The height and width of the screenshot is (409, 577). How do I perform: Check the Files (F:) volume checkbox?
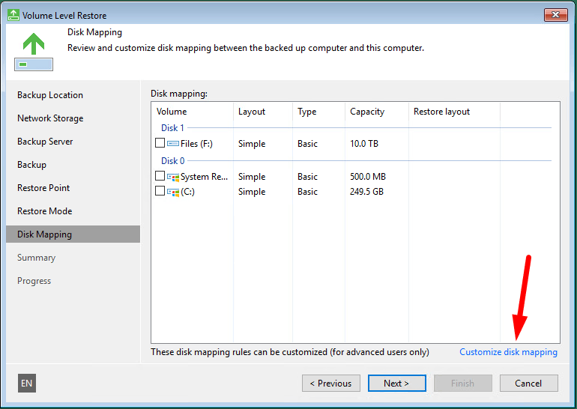160,143
